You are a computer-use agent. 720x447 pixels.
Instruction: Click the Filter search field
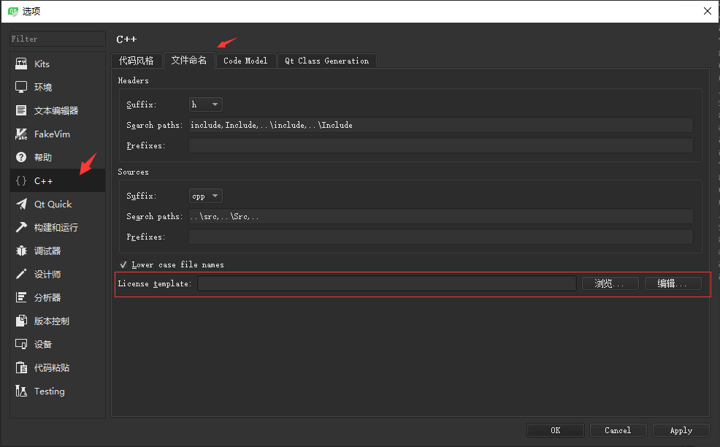coord(58,39)
